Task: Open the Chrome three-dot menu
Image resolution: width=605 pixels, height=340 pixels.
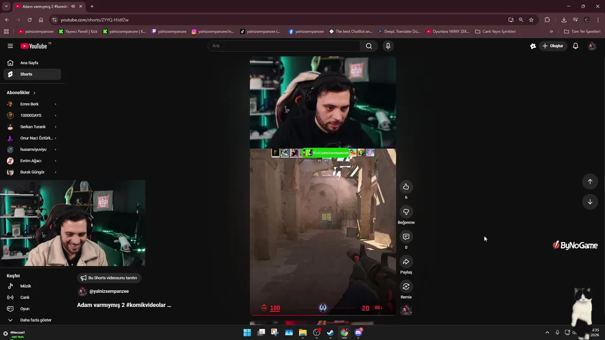Action: (598, 20)
